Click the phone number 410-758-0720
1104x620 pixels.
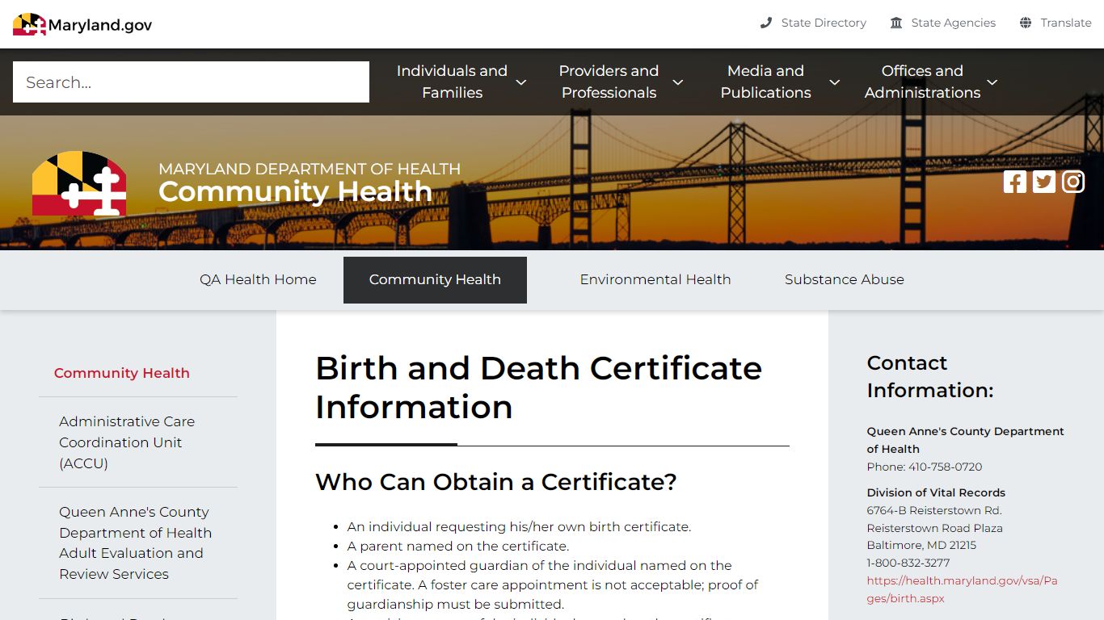coord(946,467)
